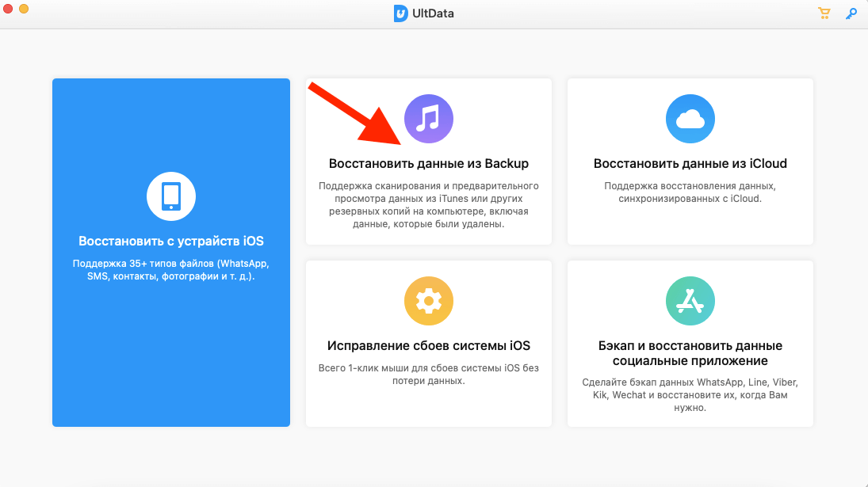Click the 1-клик мыши system repair description

(429, 375)
